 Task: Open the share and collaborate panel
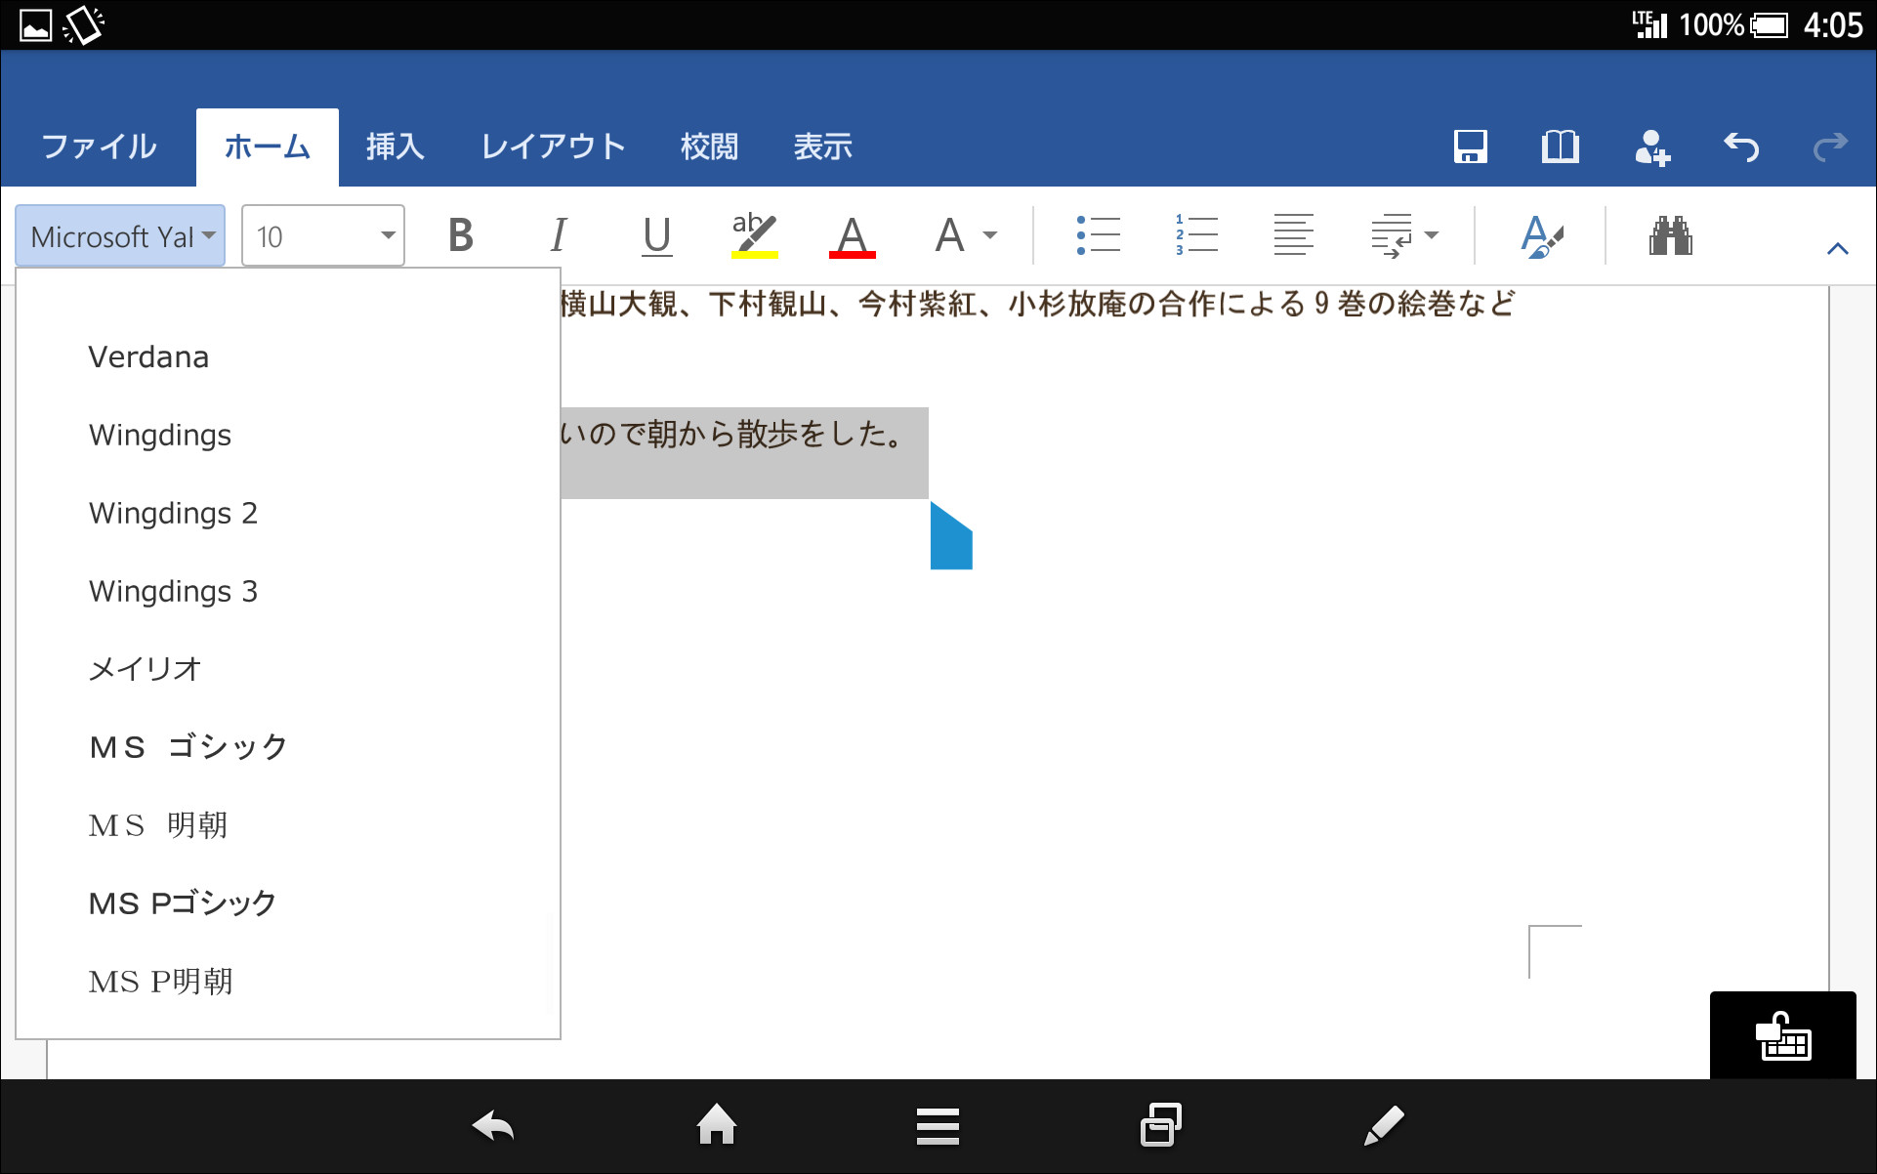point(1652,147)
